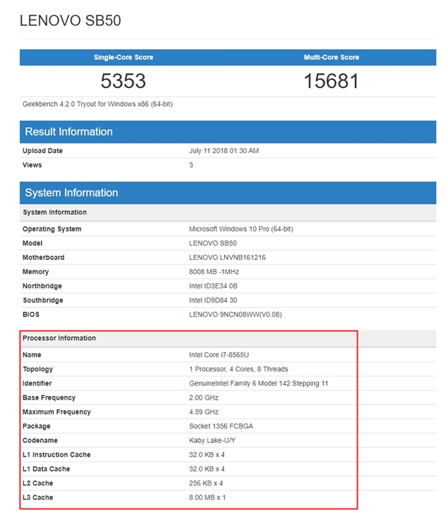Select the L1 Instruction Cache 32.0 KB x 4 value

point(207,455)
